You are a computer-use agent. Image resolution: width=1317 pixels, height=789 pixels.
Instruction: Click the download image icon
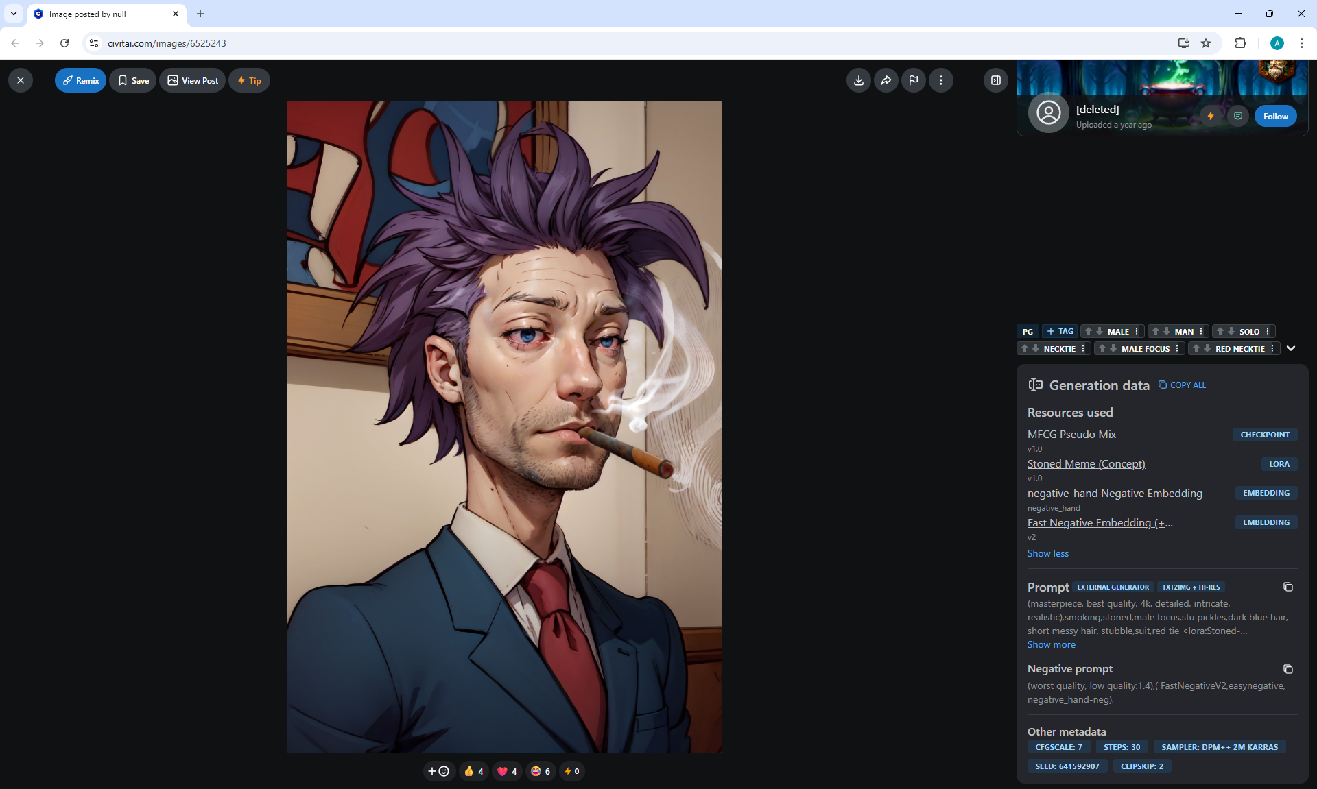click(858, 81)
